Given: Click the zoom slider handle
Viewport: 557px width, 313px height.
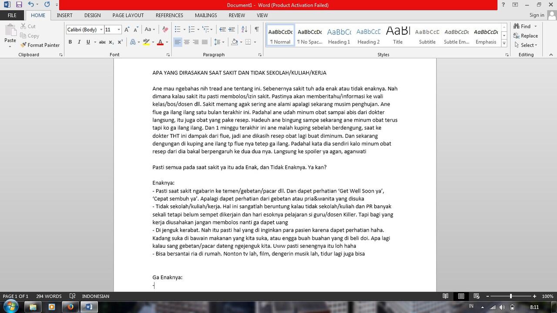Looking at the screenshot, I should (x=510, y=296).
